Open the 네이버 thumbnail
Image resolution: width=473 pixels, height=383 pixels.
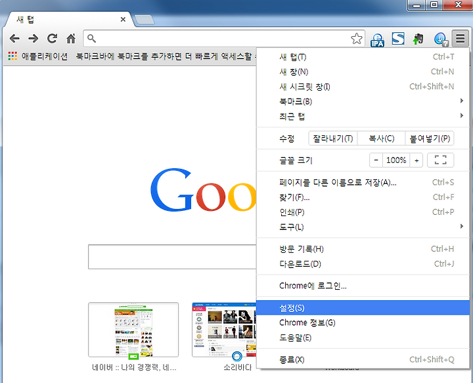coord(133,330)
